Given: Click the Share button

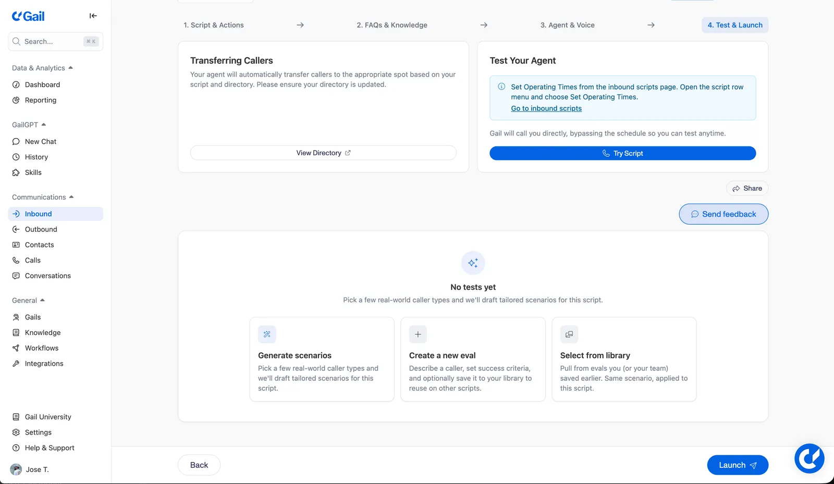Looking at the screenshot, I should tap(747, 189).
